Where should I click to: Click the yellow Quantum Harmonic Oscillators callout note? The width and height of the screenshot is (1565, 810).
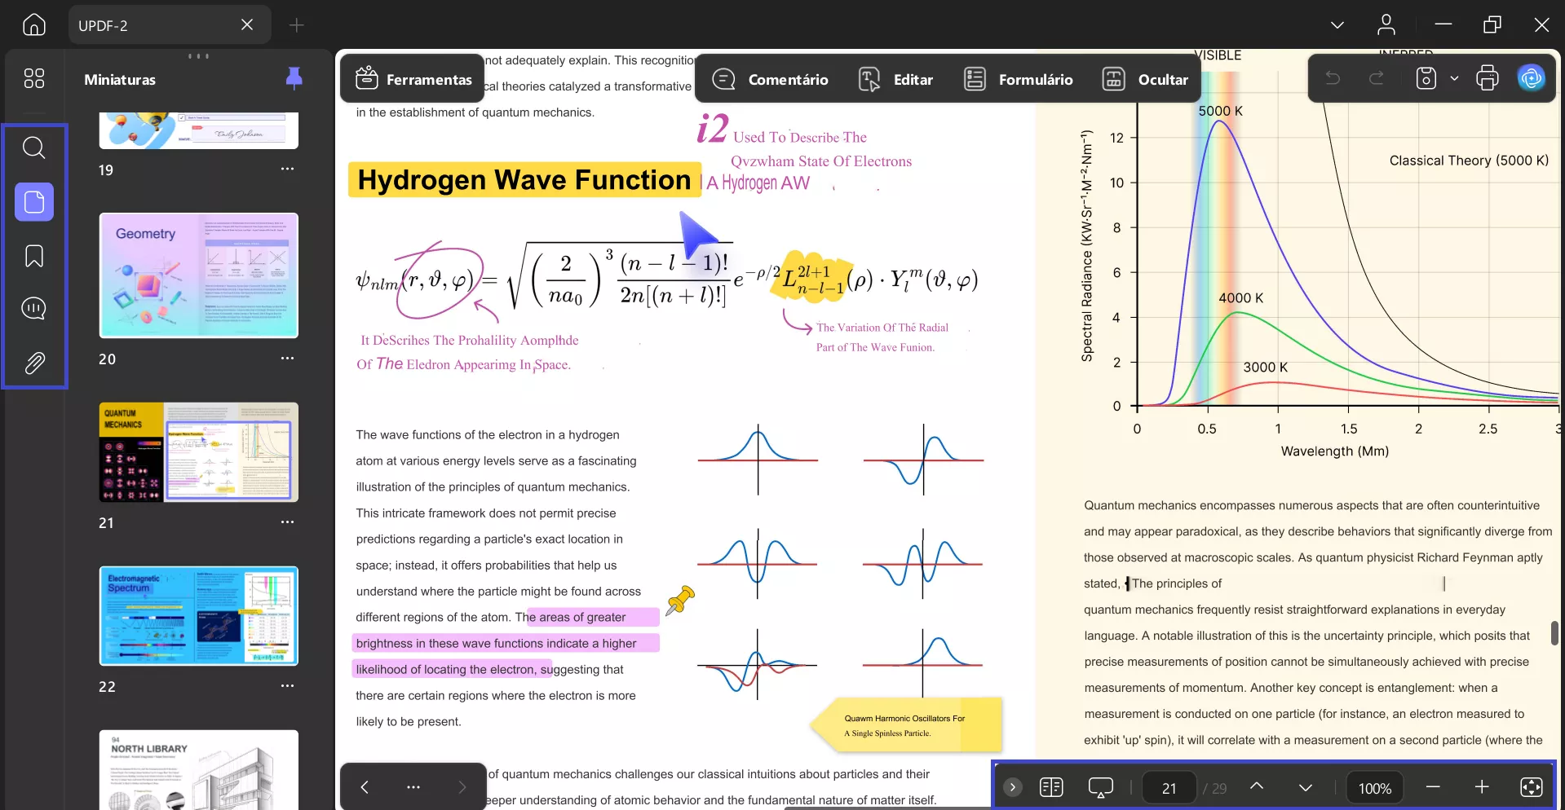(905, 725)
